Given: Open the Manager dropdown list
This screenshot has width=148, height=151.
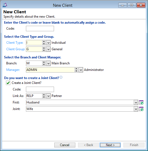Looking at the screenshot, I should tap(81, 70).
